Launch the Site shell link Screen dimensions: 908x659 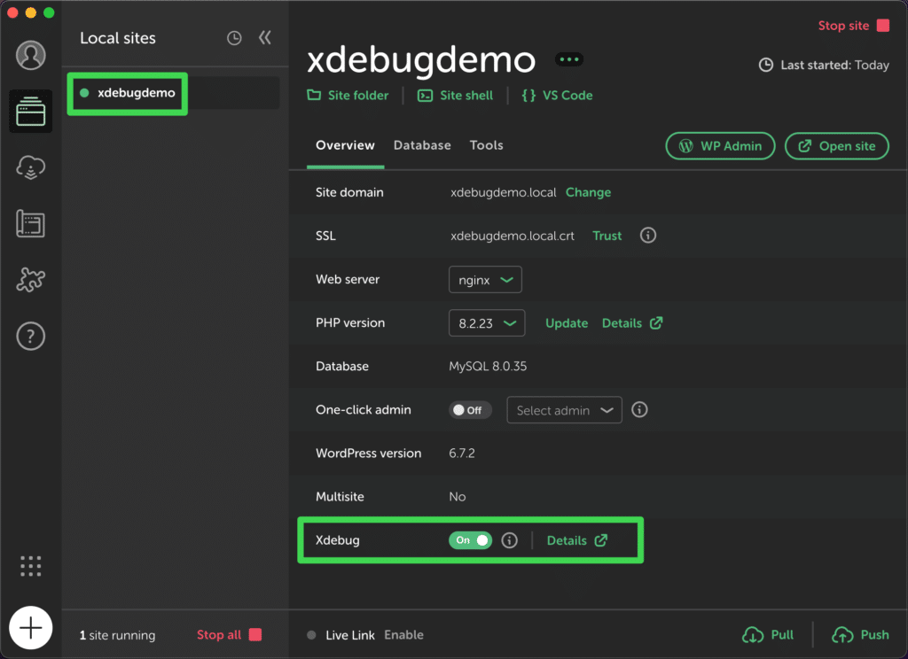(x=455, y=96)
